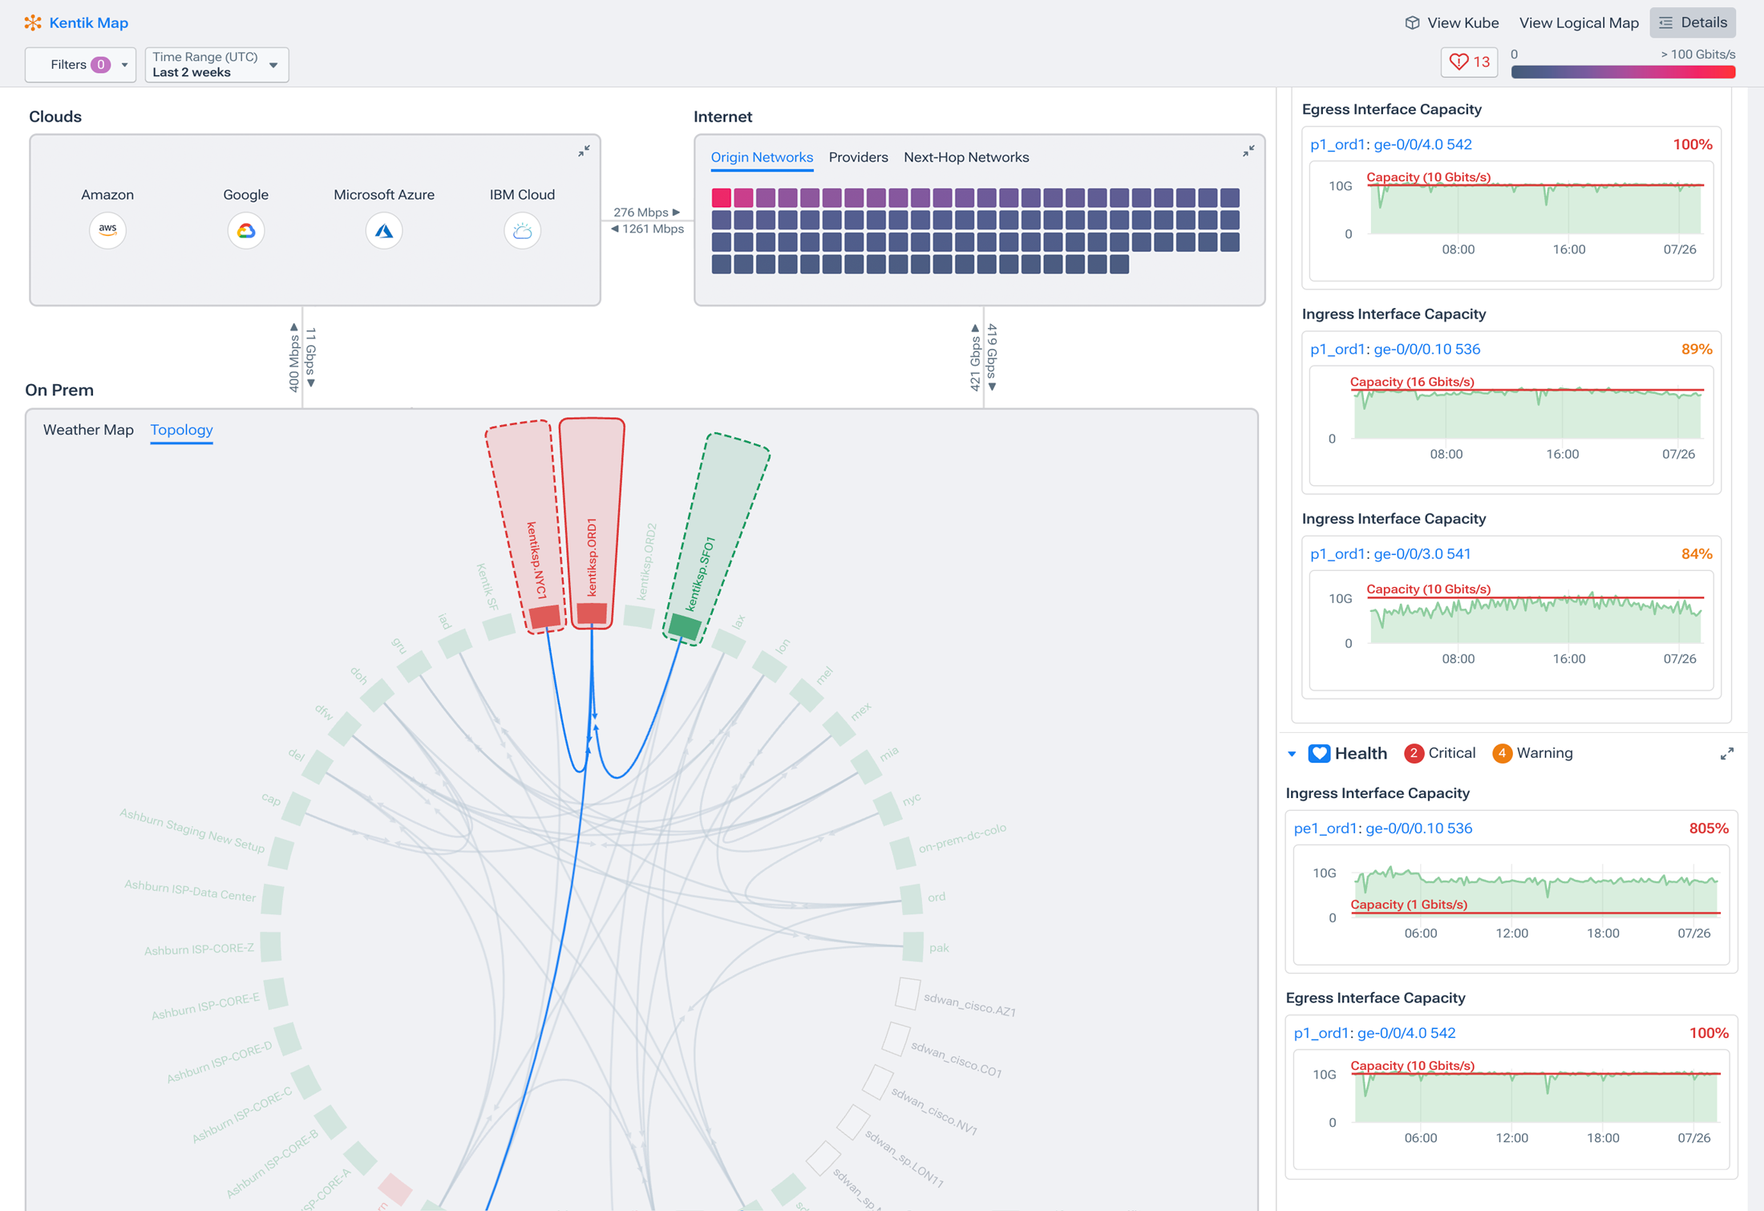Select the kentiksp.SFO1 green topology node
Viewport: 1764px width, 1211px height.
click(x=684, y=626)
